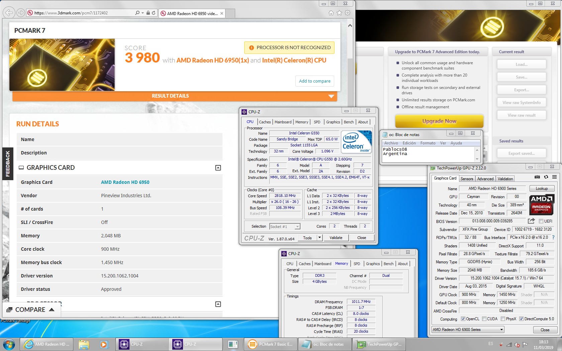Screen dimensions: 562x351
Task: Click the Bus Interface question mark help
Action: [x=553, y=237]
